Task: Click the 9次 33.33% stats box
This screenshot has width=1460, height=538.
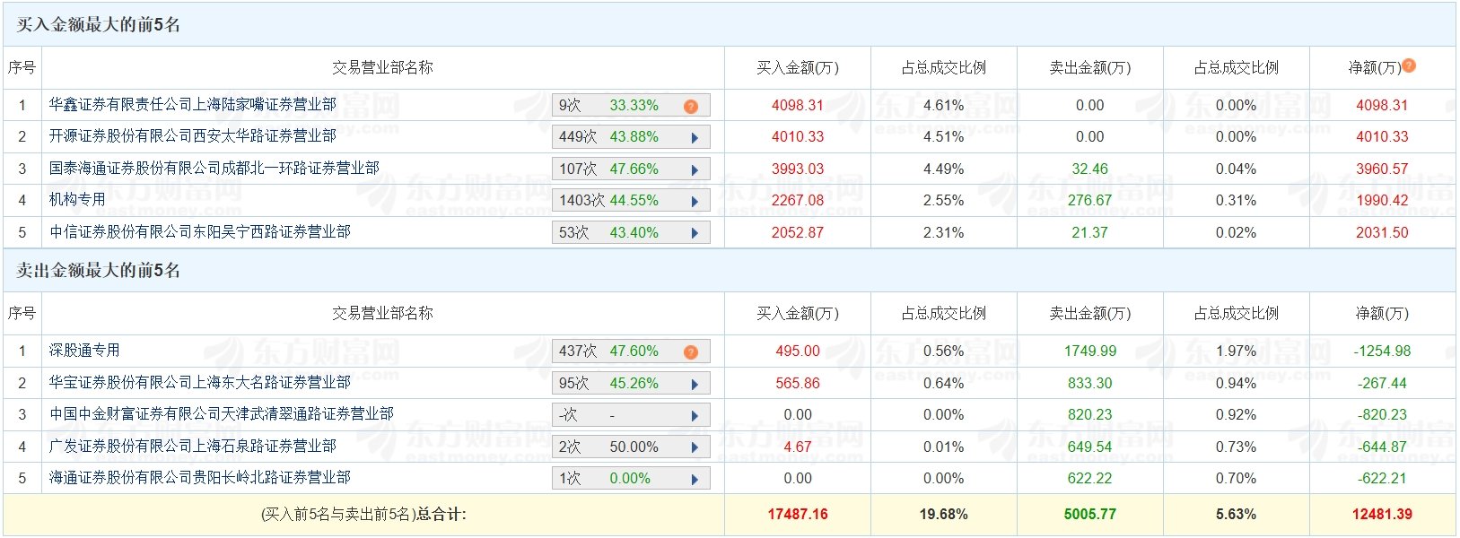Action: pos(631,106)
